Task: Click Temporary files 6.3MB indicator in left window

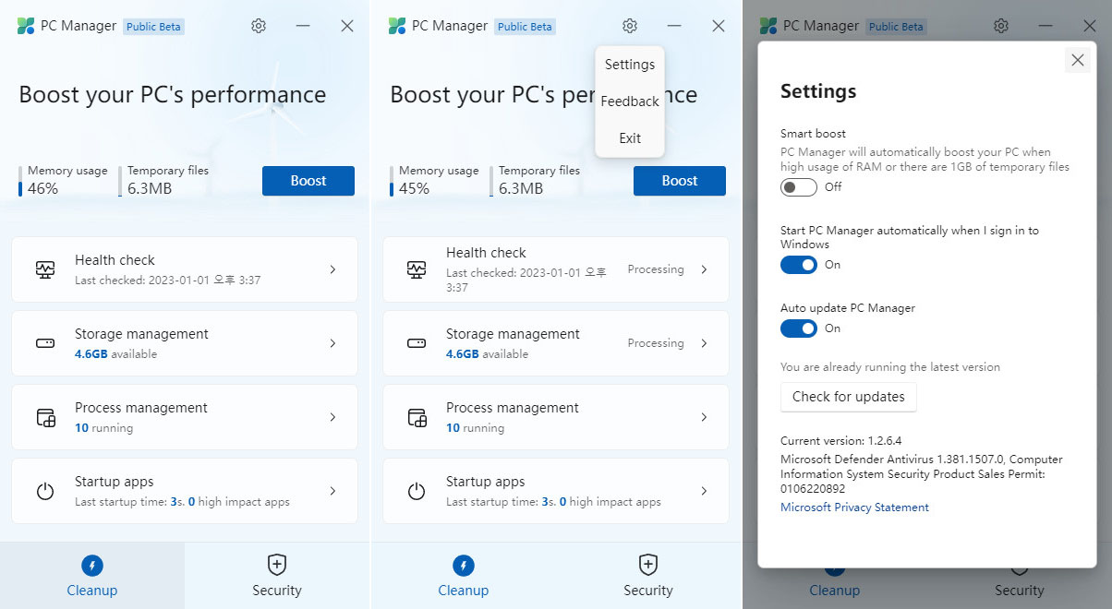Action: pos(164,181)
